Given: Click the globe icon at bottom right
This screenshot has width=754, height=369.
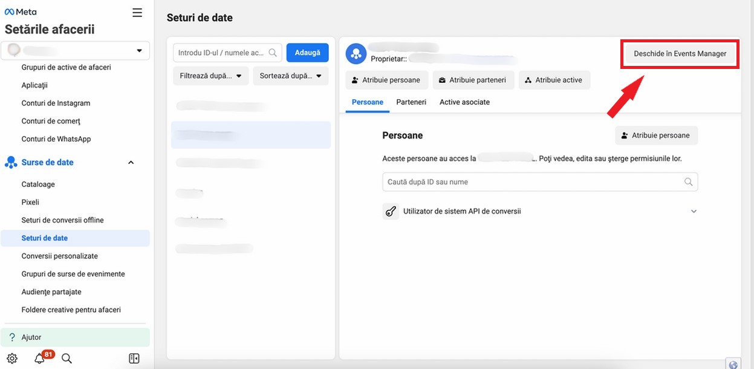Looking at the screenshot, I should pos(733,364).
